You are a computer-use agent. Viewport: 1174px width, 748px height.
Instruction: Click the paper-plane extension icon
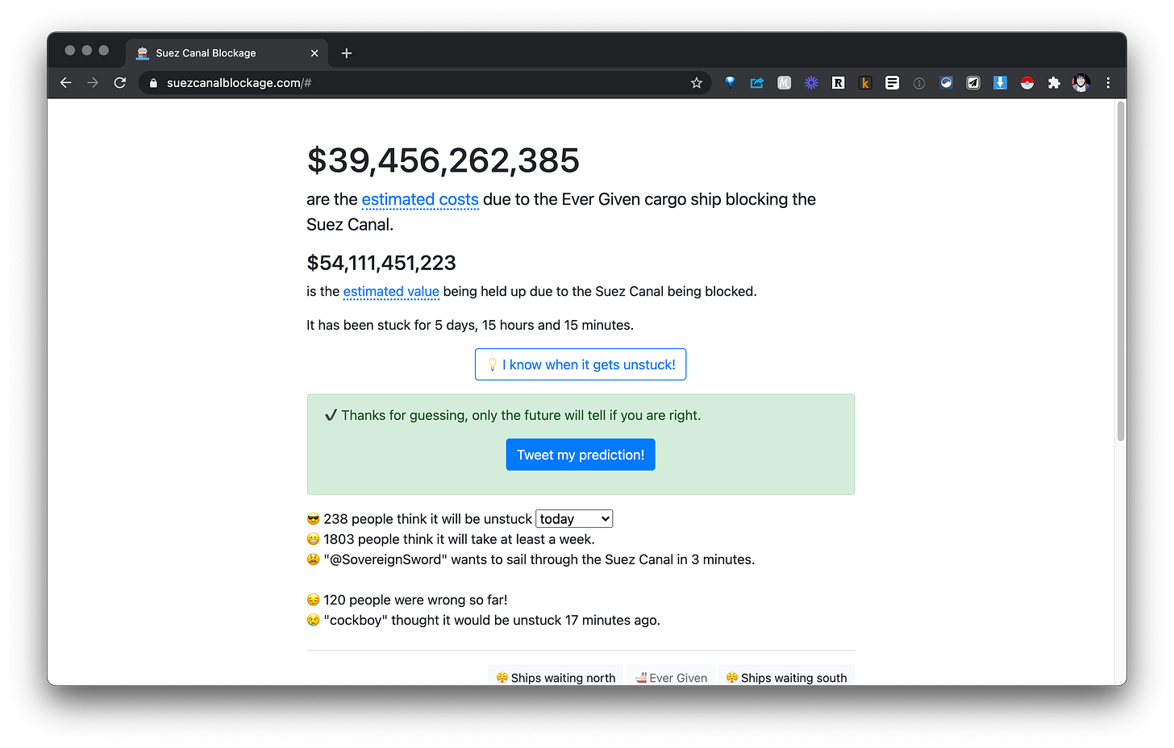pos(973,83)
